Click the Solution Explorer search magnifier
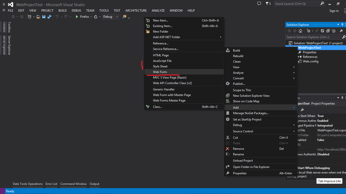Screen dimensions: 346x194 point(344,37)
